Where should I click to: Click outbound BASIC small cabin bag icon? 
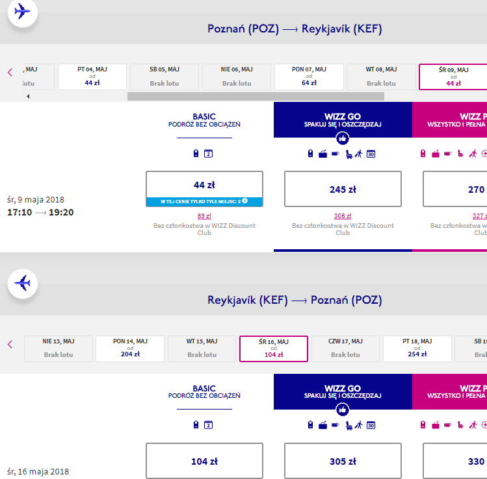click(196, 153)
